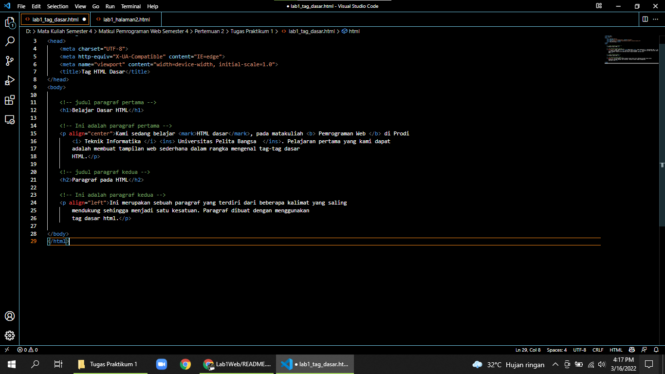Show hidden icons in the system tray
Image resolution: width=665 pixels, height=374 pixels.
pyautogui.click(x=555, y=364)
